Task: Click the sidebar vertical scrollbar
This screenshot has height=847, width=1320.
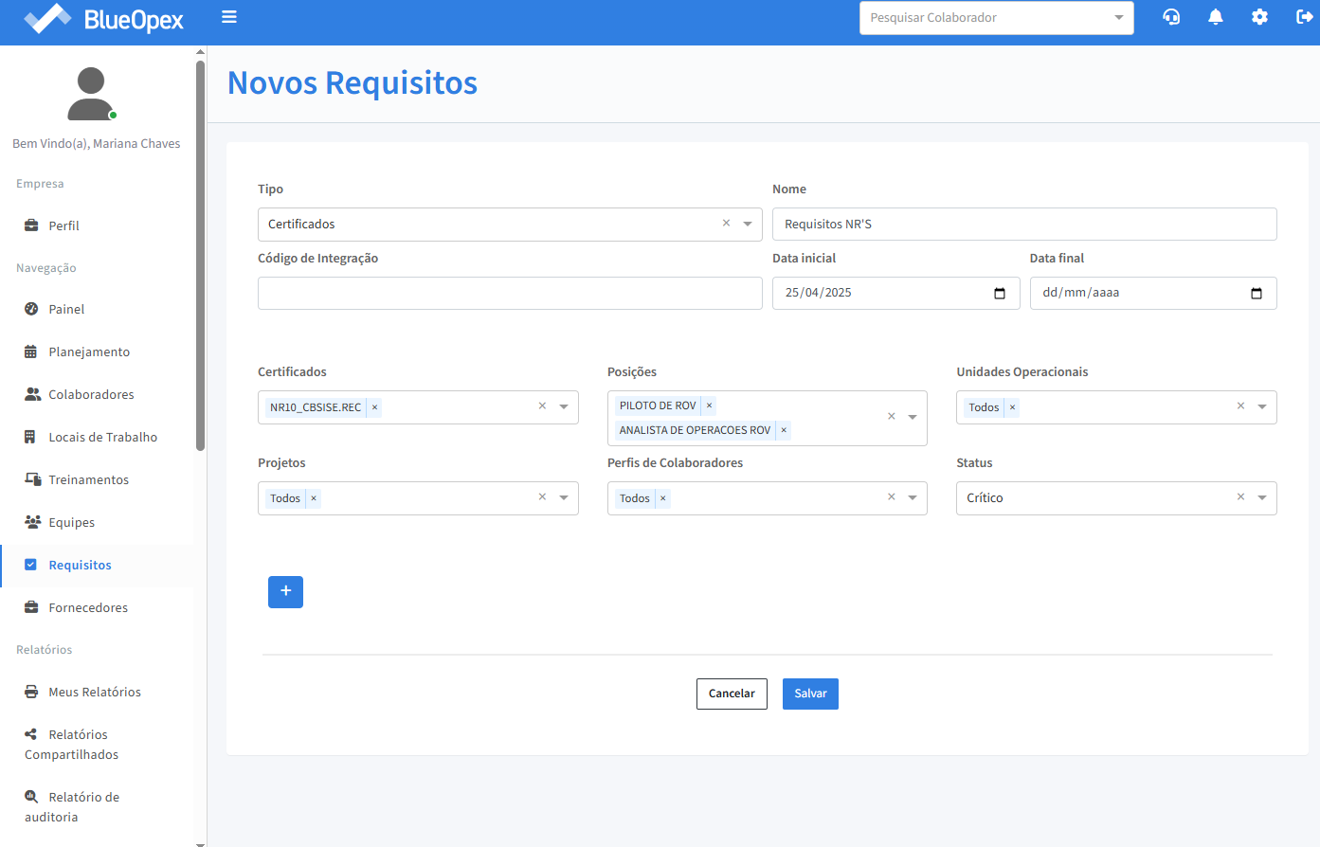Action: 200,256
